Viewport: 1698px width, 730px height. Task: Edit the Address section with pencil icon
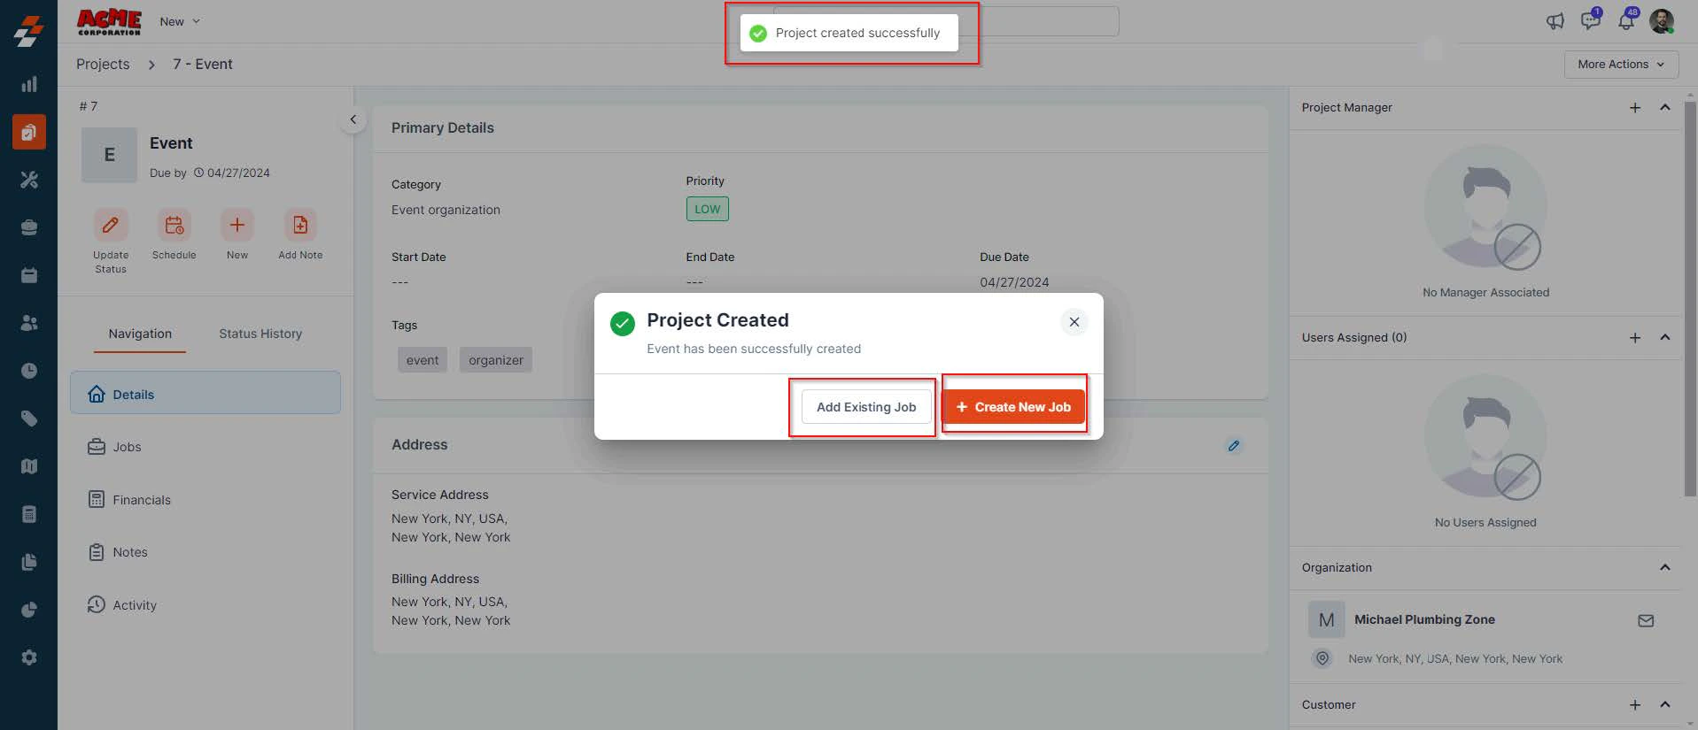1233,446
